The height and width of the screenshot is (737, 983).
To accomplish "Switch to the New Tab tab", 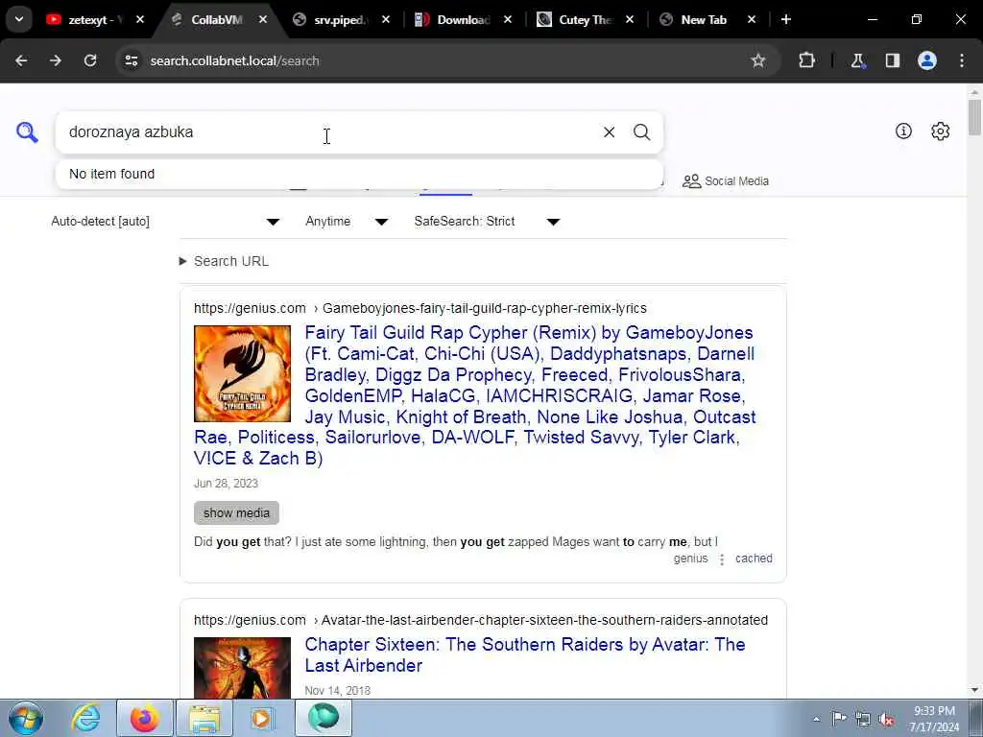I will [x=704, y=20].
